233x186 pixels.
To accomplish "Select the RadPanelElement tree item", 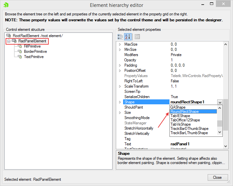I will coord(32,41).
